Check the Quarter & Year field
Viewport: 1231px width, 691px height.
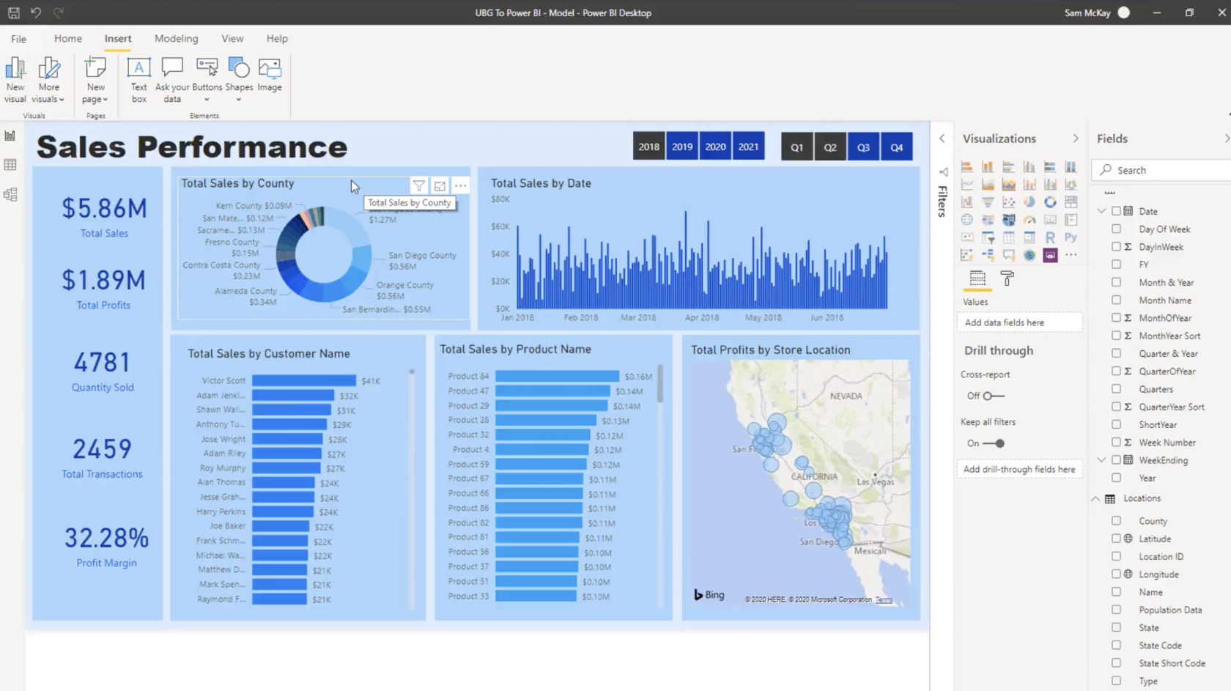click(1116, 353)
